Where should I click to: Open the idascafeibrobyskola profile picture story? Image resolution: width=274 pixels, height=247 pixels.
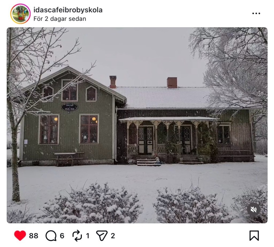coord(20,14)
